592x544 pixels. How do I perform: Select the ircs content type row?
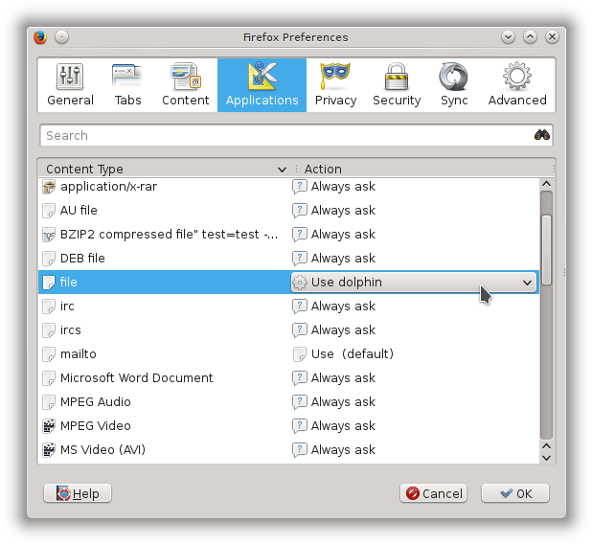(289, 330)
